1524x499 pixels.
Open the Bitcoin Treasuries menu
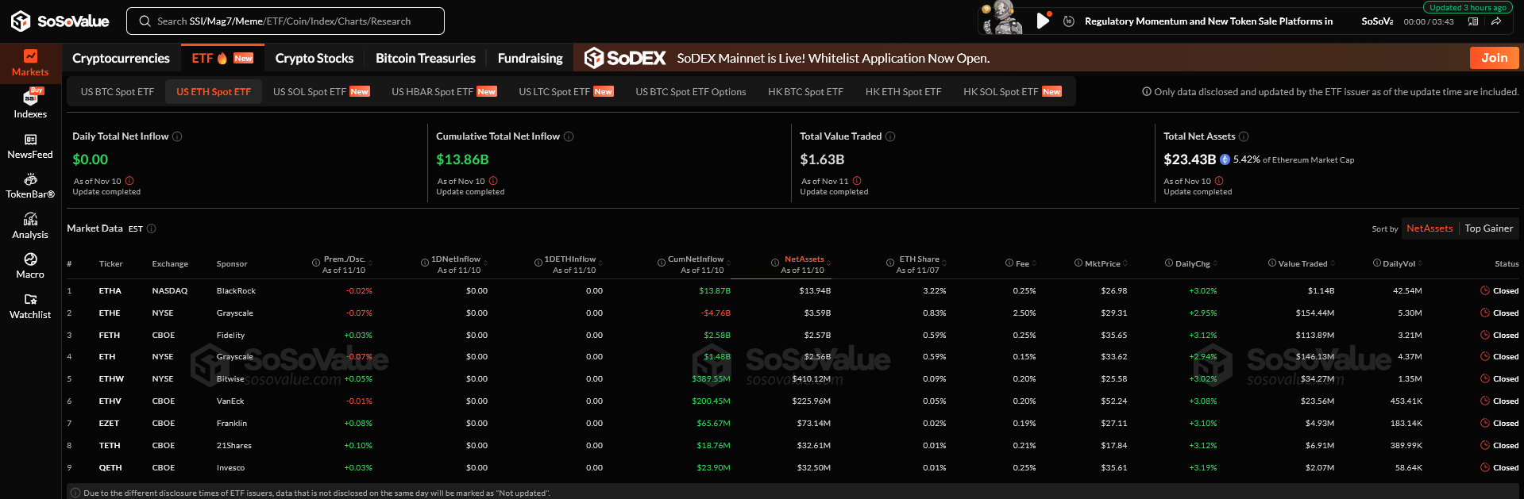[x=426, y=58]
